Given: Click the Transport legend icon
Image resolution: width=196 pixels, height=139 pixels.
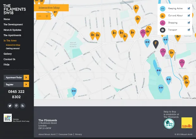Looking at the screenshot, I should pos(162,30).
